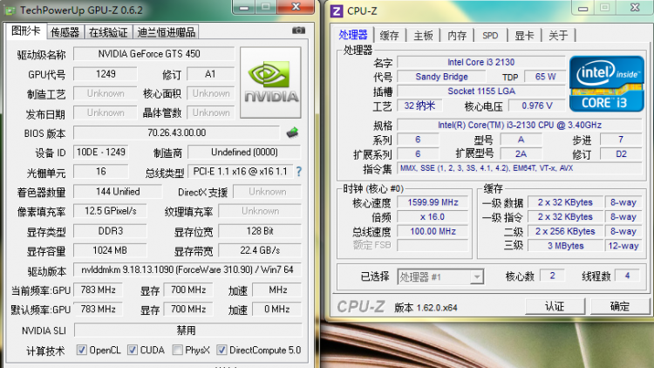Click the revision D2 value in CPU-Z
The height and width of the screenshot is (368, 654).
[621, 154]
